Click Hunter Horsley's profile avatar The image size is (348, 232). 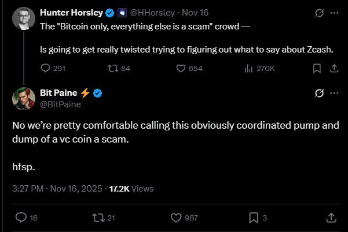[23, 18]
